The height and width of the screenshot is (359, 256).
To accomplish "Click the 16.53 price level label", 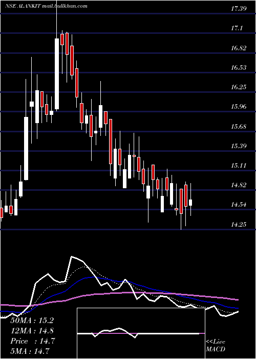I will pyautogui.click(x=239, y=68).
